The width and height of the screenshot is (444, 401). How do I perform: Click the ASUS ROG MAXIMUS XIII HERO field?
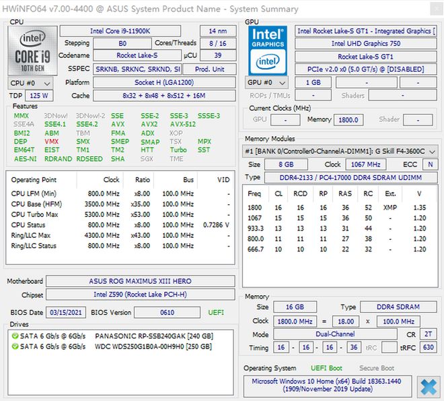pyautogui.click(x=140, y=281)
